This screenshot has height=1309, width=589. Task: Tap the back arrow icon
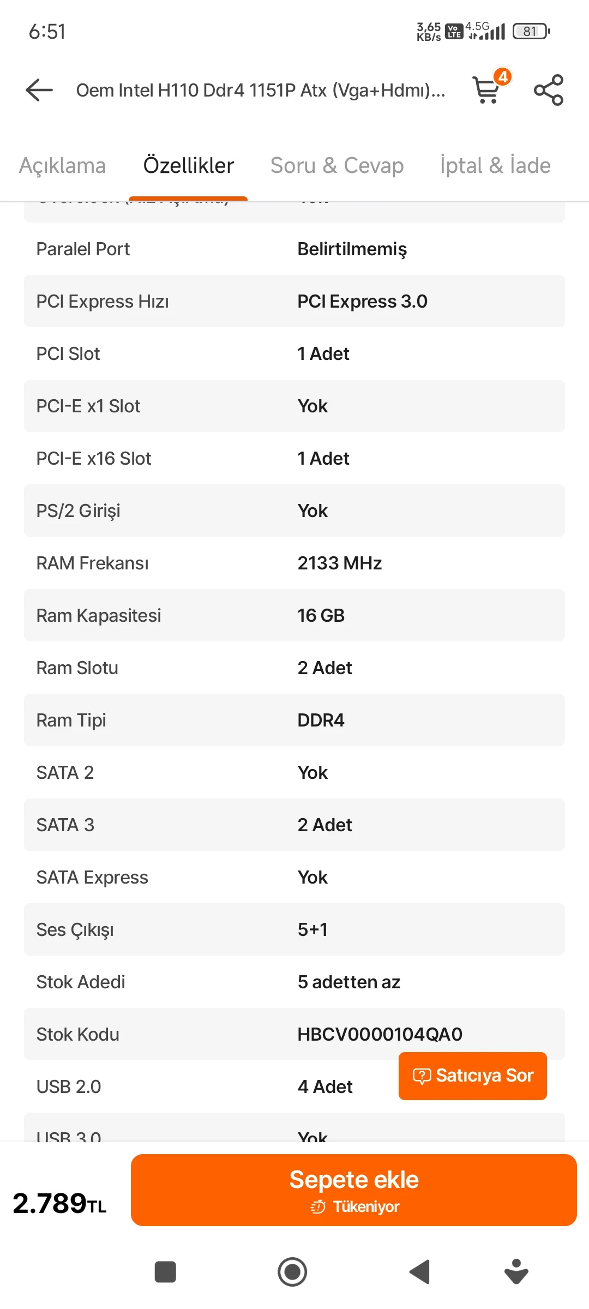39,90
